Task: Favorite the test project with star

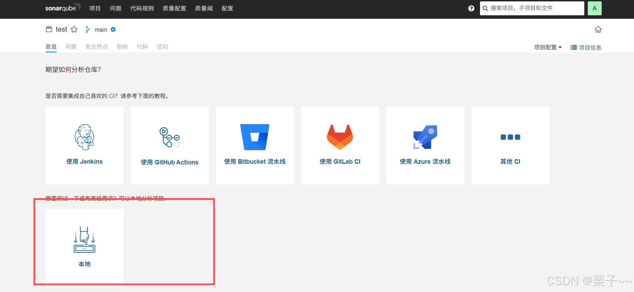Action: tap(74, 30)
